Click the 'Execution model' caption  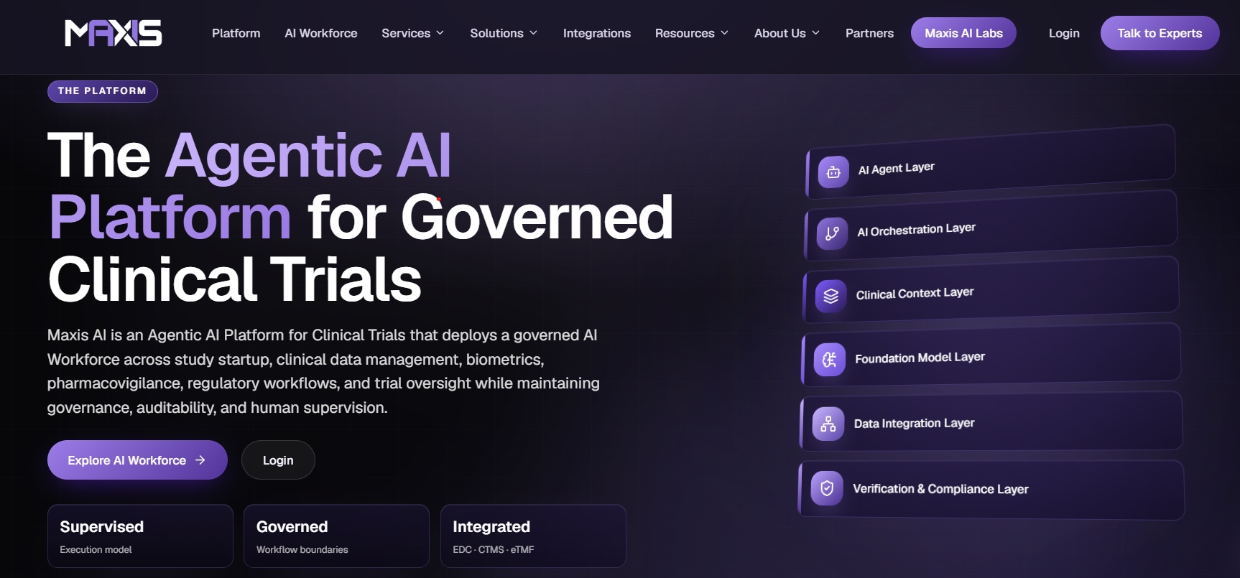[96, 549]
